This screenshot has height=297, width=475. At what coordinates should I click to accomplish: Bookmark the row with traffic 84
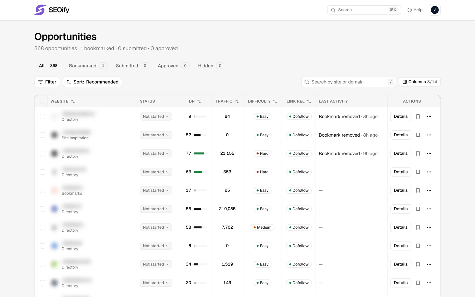click(x=418, y=116)
